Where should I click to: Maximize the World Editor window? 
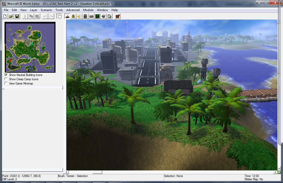point(266,3)
